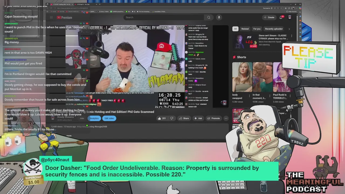This screenshot has height=194, width=345.
Task: Open the 'body swapped' short thumbnail
Action: point(242,77)
